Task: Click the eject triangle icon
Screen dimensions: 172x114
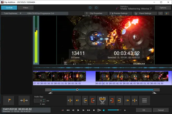Action: pos(125,110)
